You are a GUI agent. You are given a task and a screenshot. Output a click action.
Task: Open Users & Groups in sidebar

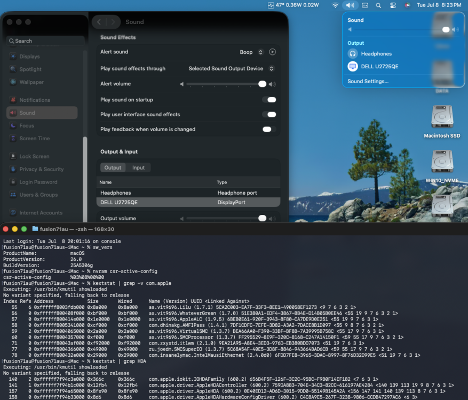point(38,195)
